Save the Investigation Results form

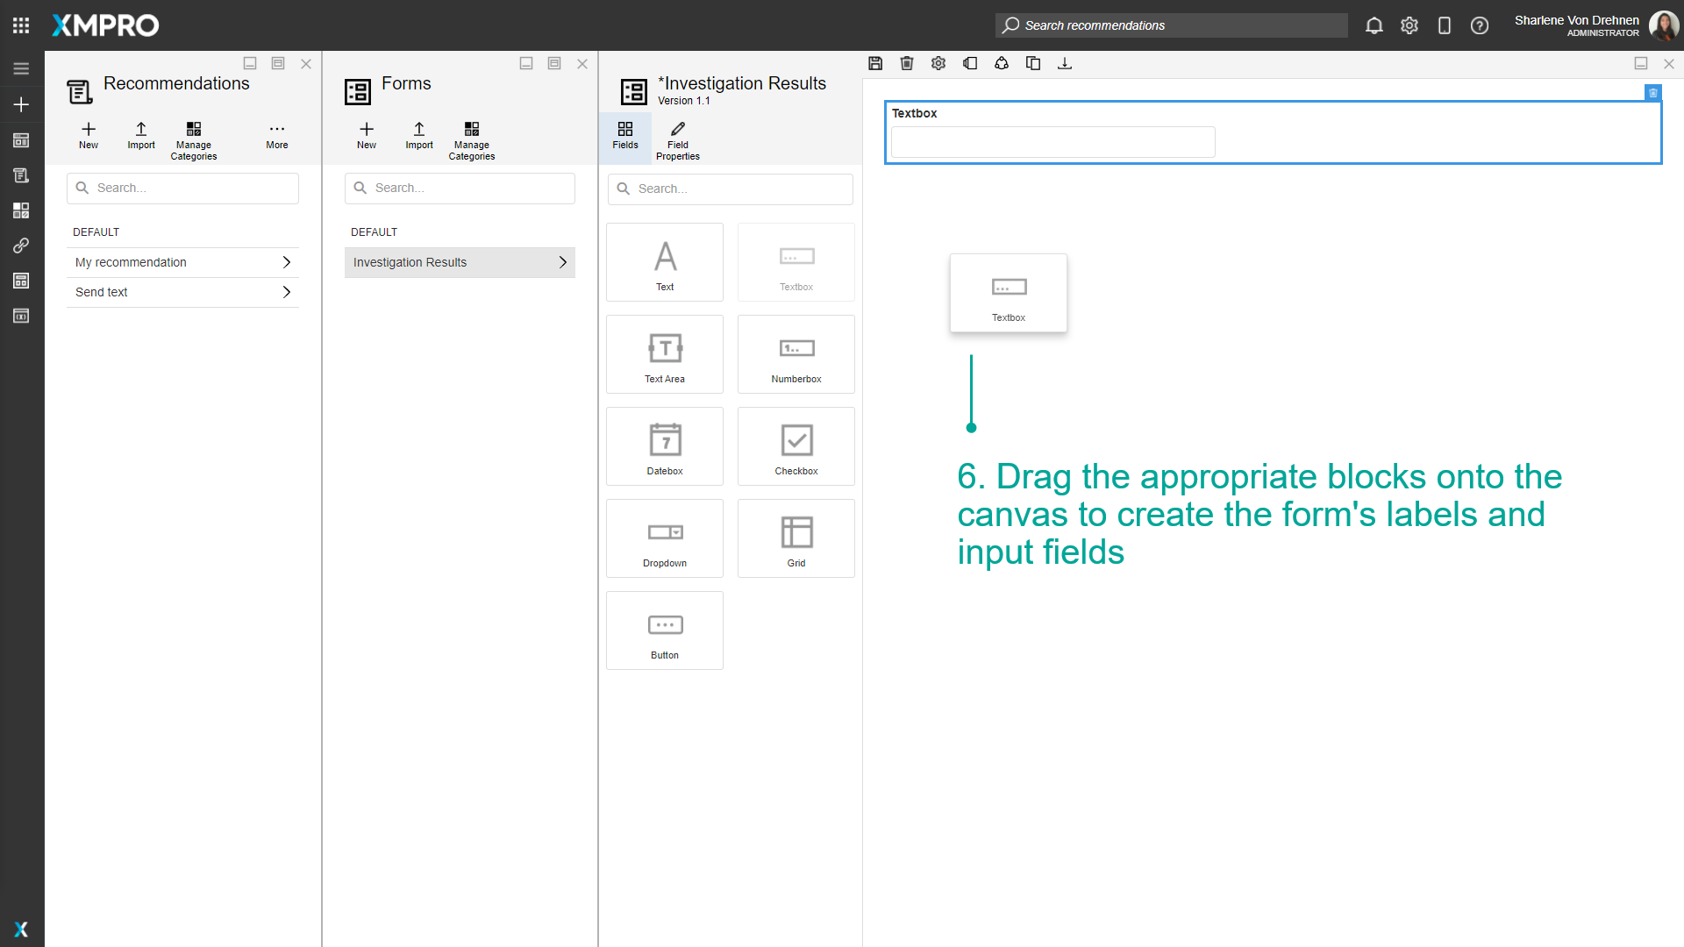pyautogui.click(x=875, y=63)
